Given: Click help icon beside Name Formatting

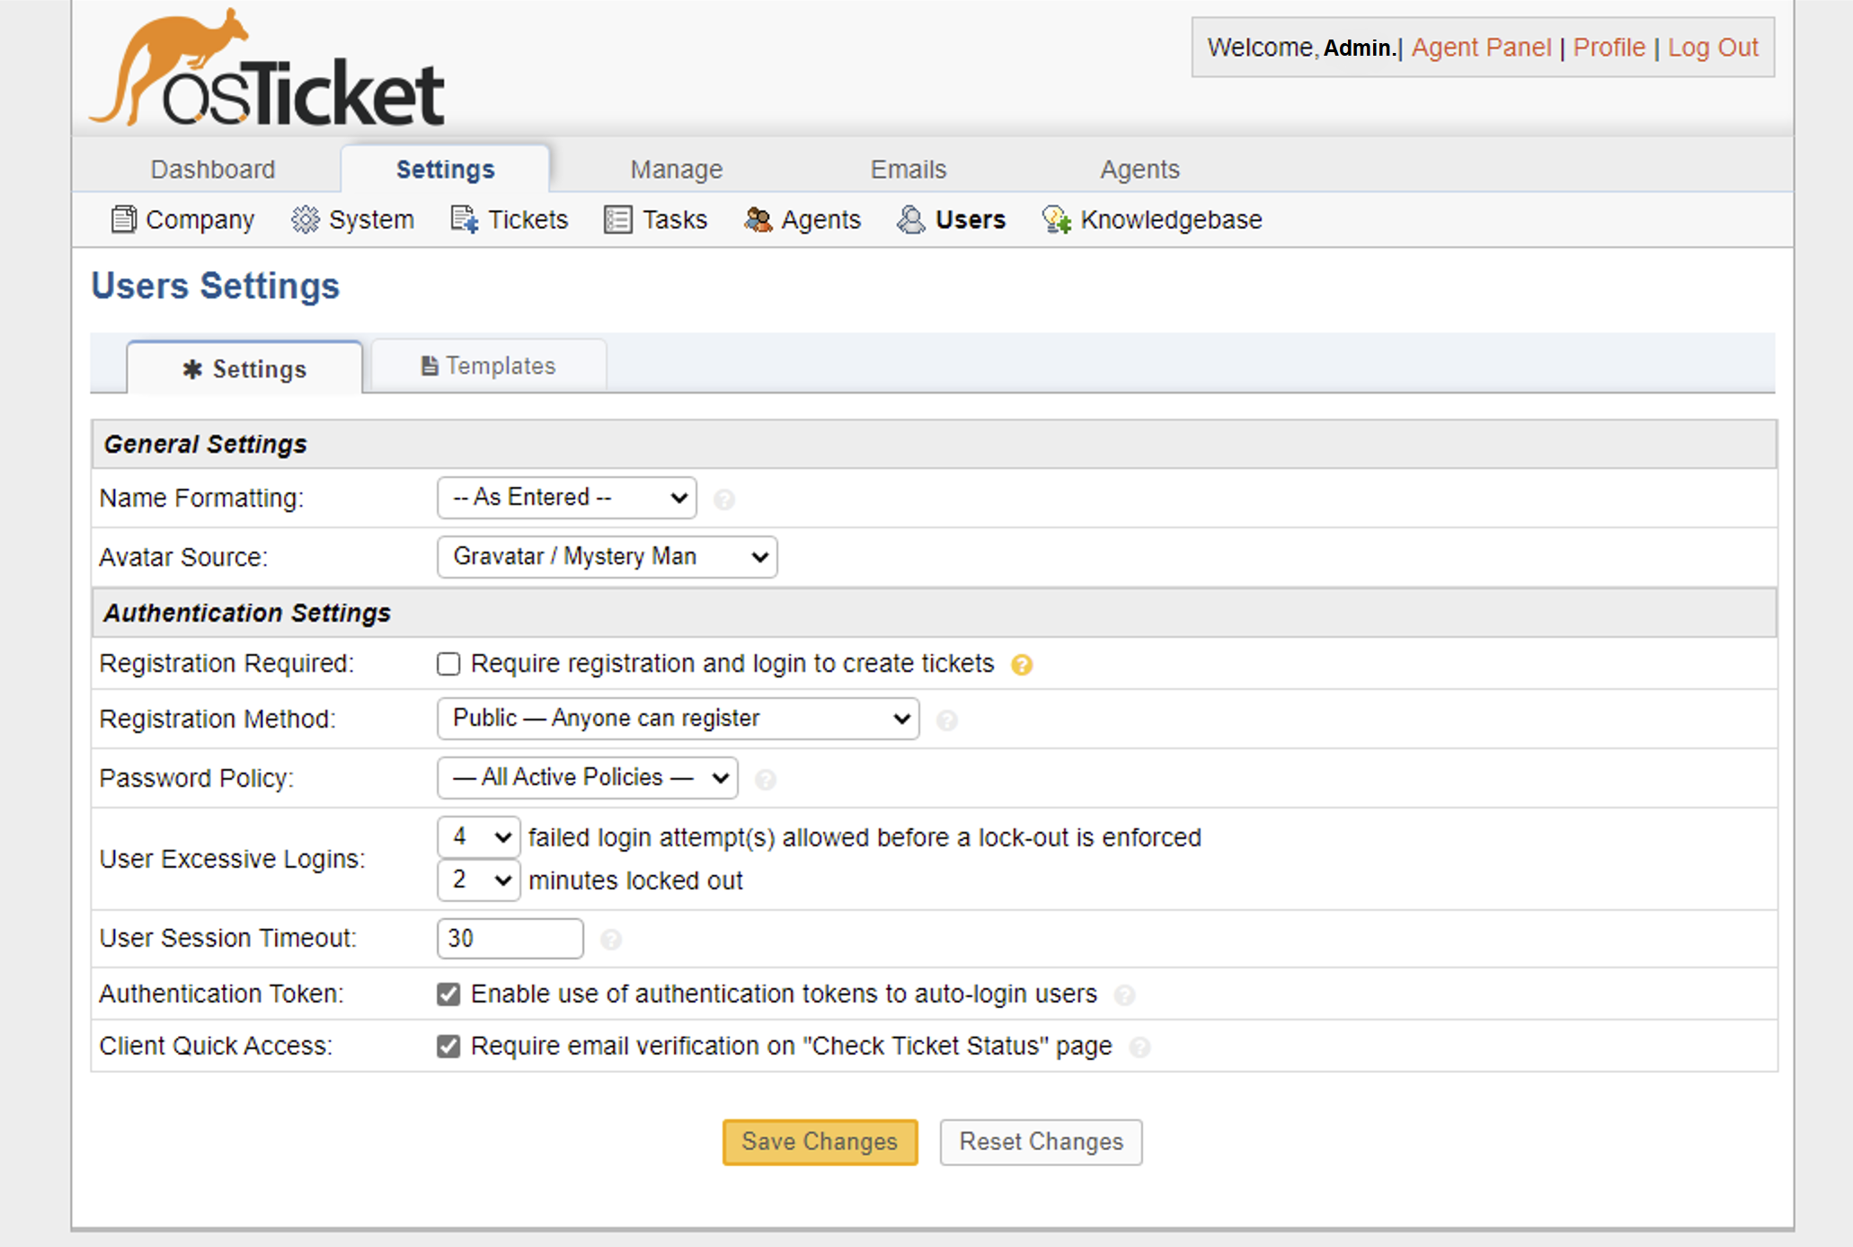Looking at the screenshot, I should [724, 500].
